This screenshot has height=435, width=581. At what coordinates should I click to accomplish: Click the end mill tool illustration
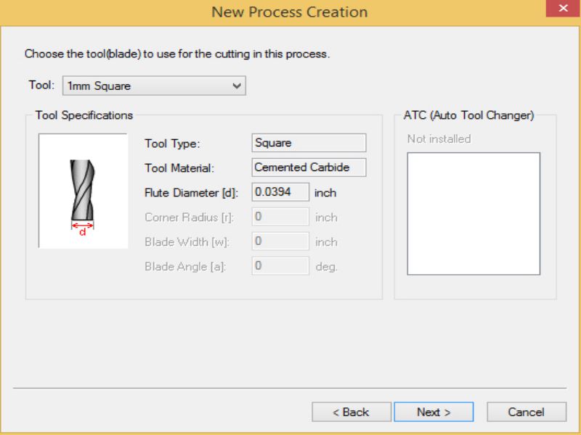[82, 190]
